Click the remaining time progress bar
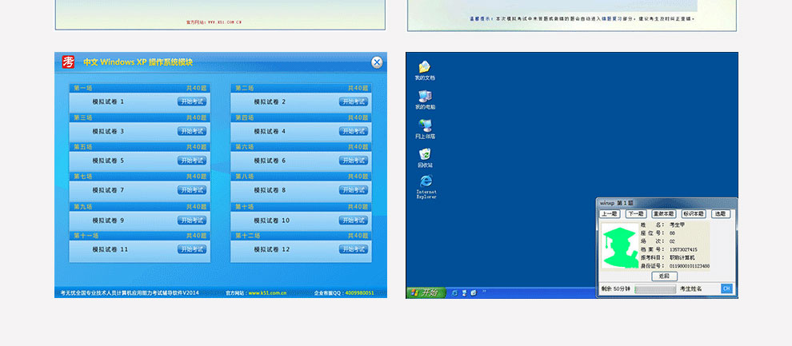 (655, 289)
